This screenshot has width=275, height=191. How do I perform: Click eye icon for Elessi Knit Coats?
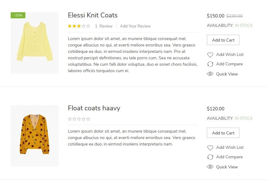210,74
